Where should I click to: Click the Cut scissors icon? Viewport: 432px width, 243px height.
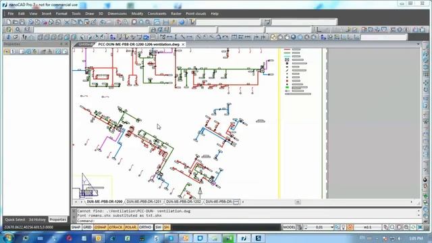pos(67,22)
